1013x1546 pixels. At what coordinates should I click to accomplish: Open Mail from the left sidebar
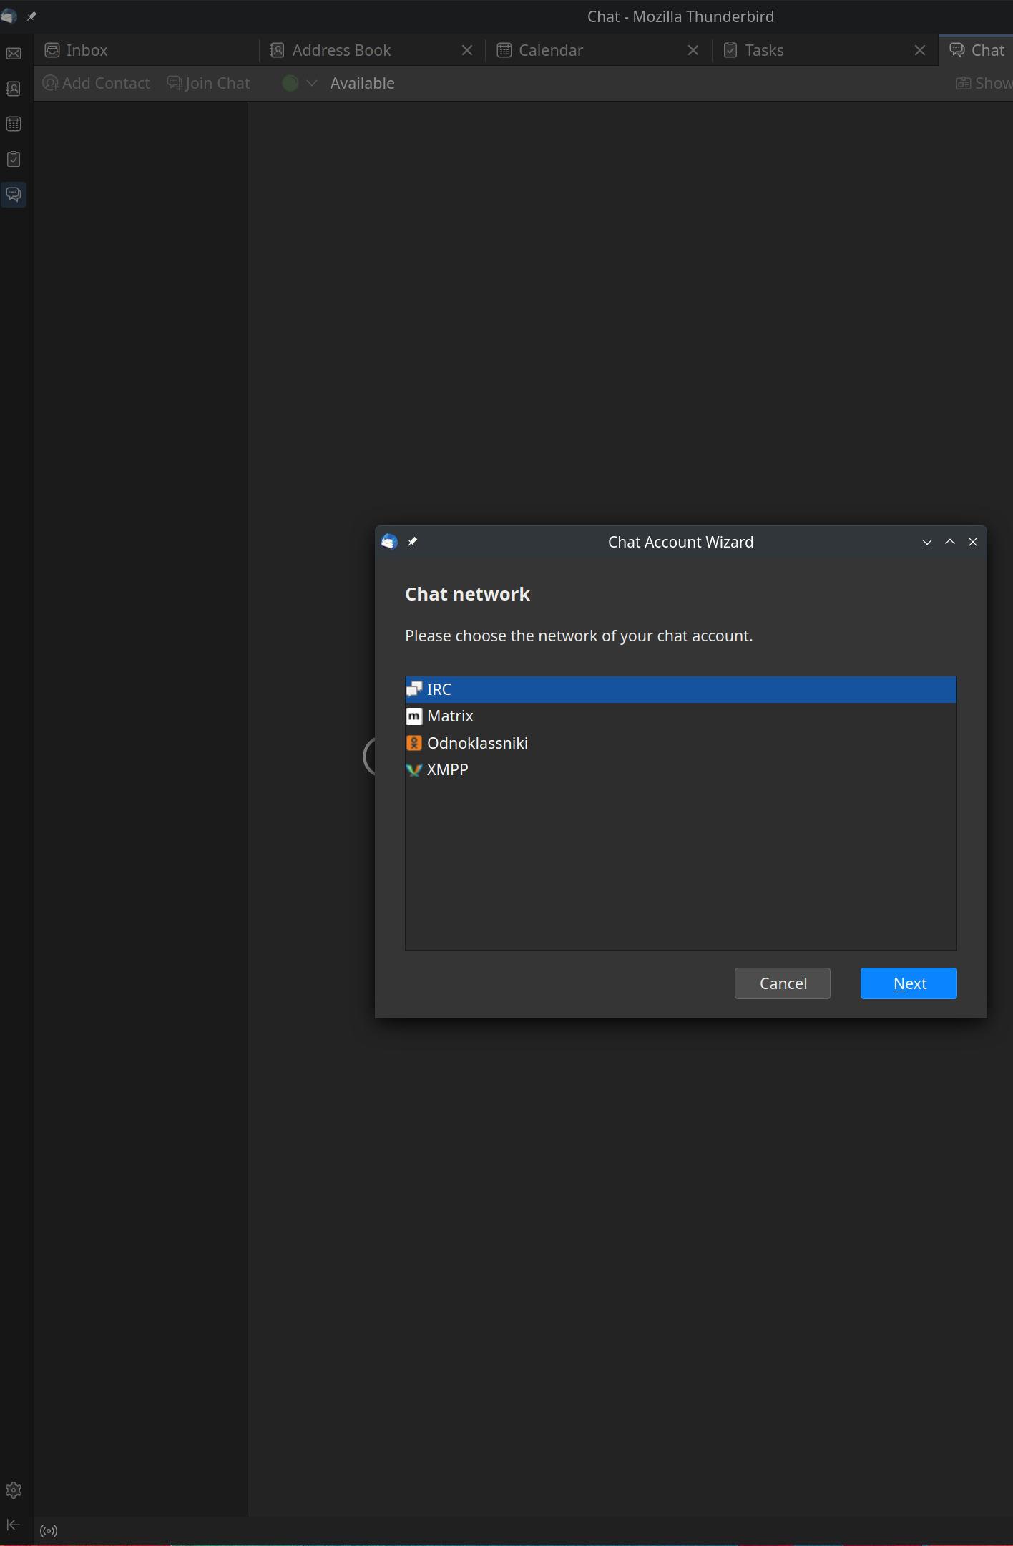pyautogui.click(x=14, y=54)
